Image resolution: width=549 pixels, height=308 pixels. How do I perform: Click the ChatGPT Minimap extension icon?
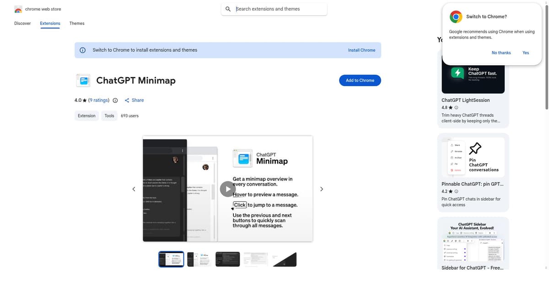pos(83,80)
